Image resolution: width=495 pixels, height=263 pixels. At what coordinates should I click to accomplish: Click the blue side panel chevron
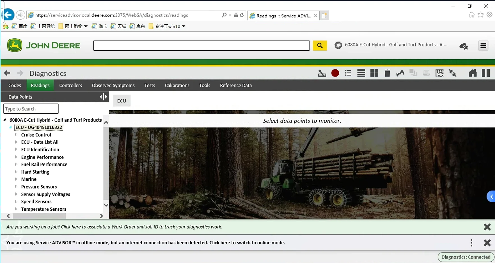(x=491, y=197)
